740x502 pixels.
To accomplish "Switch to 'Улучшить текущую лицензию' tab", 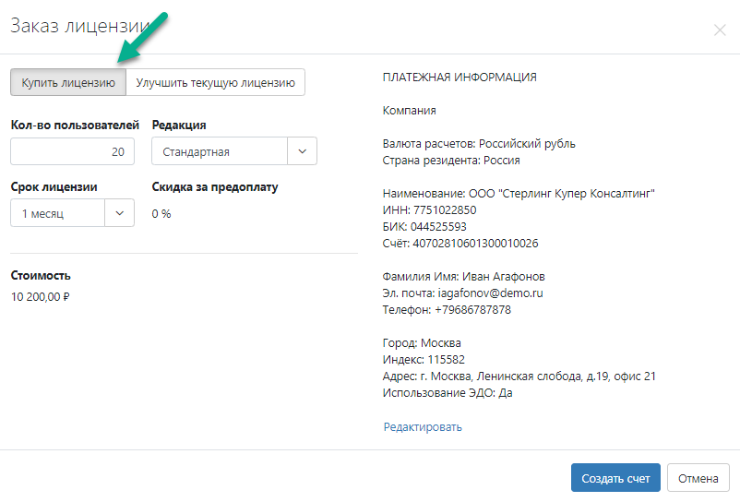I will pos(215,82).
